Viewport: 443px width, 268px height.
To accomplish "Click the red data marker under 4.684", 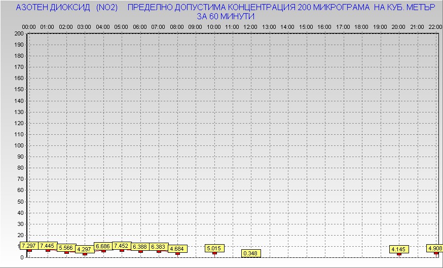I will coord(177,254).
